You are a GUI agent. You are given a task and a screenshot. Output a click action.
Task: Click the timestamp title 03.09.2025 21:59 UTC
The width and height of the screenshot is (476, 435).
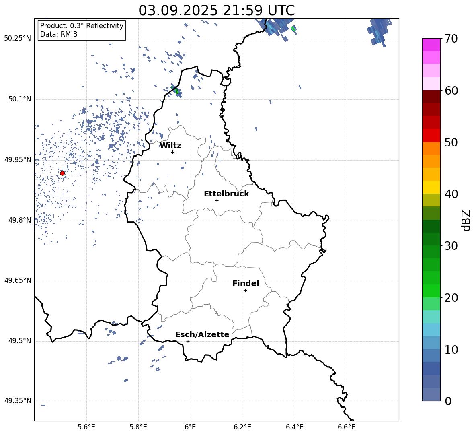click(216, 10)
